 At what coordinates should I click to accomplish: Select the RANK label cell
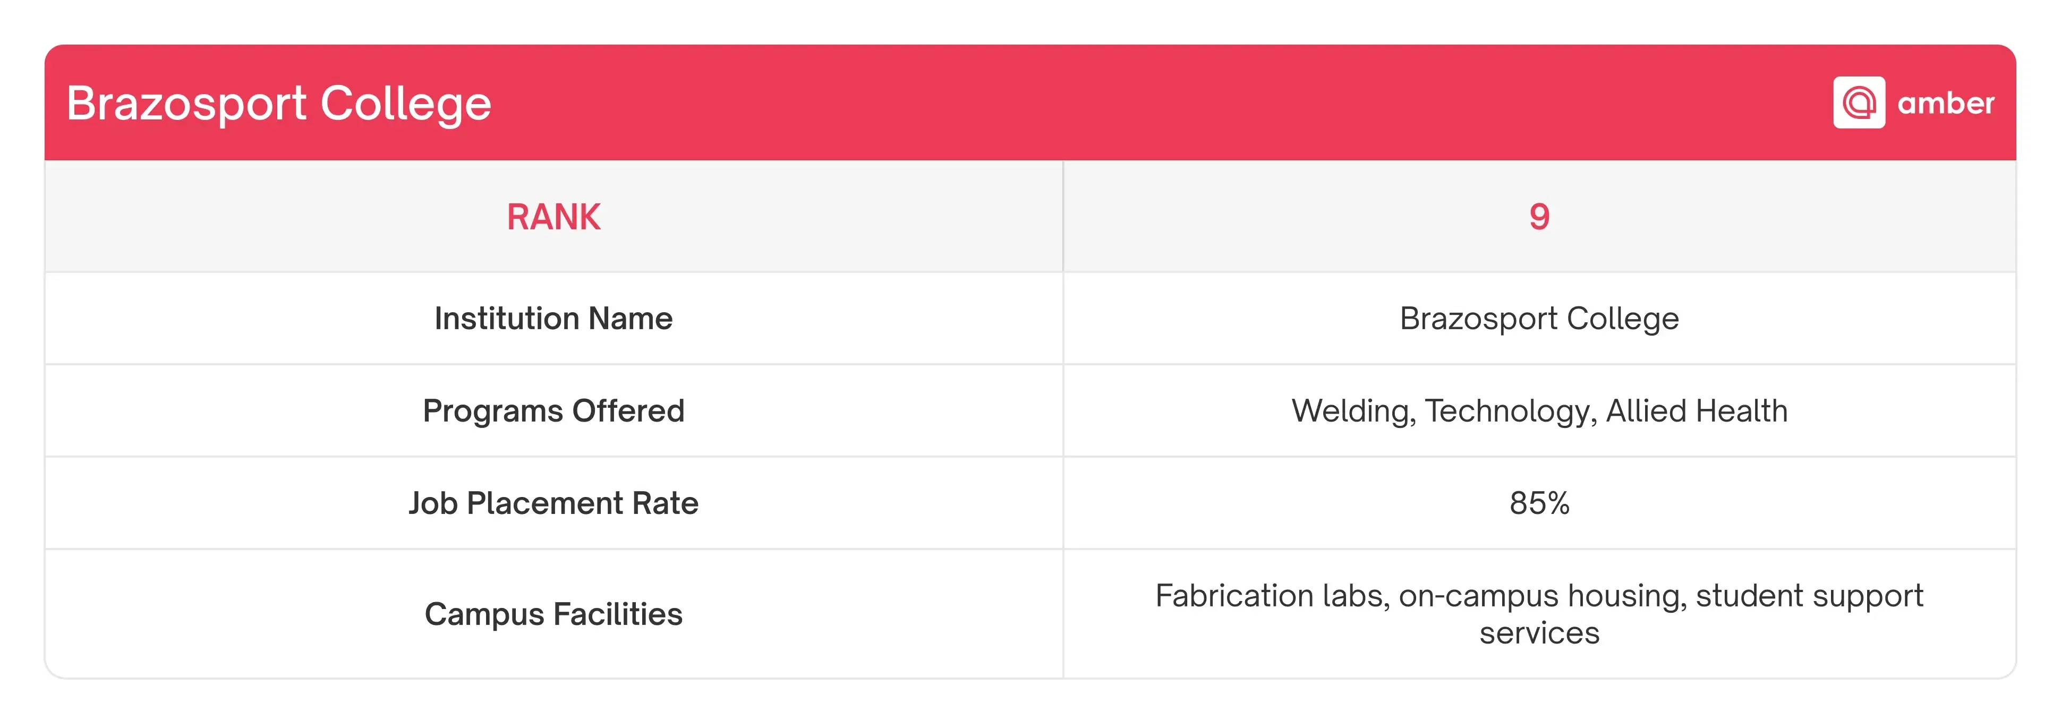553,217
